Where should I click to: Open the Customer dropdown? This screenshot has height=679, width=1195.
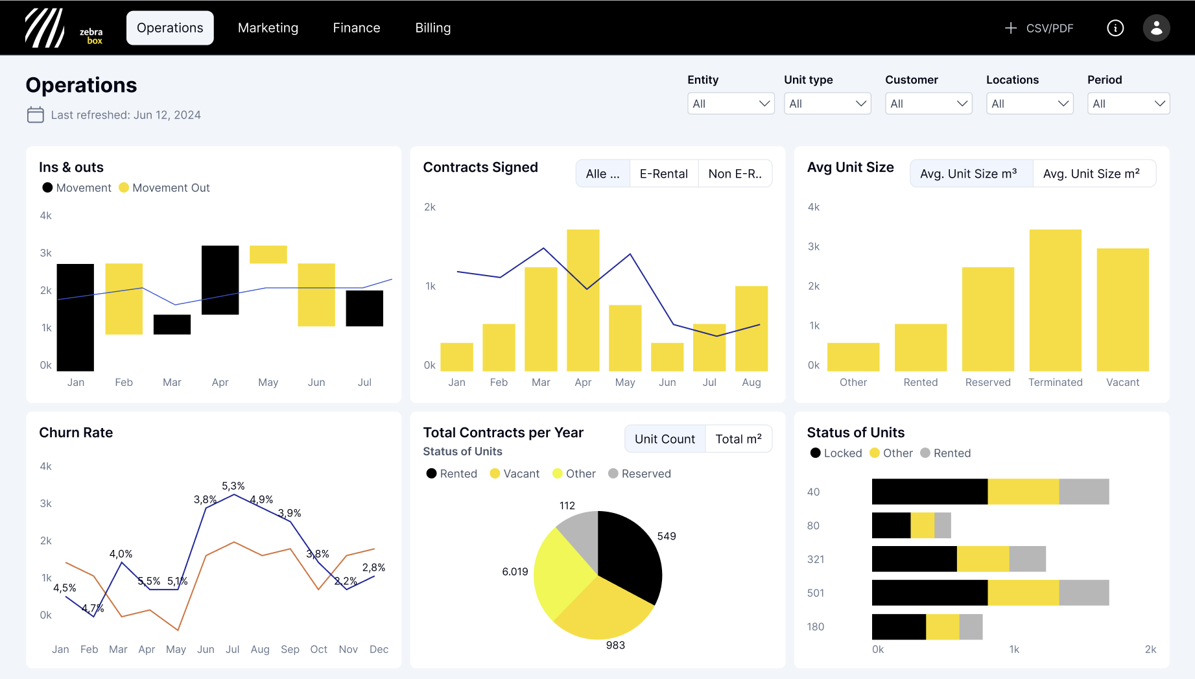929,104
